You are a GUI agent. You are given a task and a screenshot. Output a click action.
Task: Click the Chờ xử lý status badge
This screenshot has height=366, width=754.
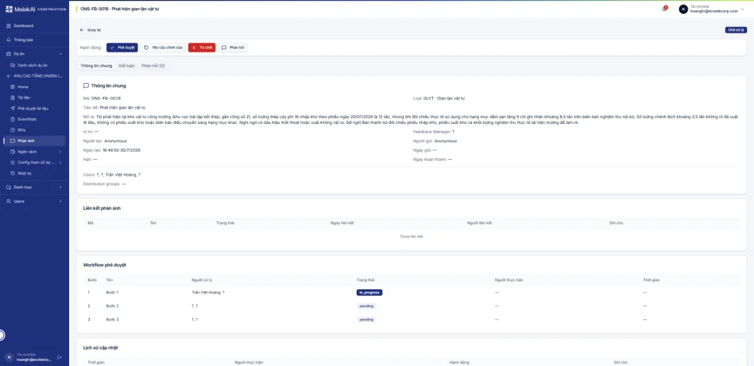tap(736, 30)
